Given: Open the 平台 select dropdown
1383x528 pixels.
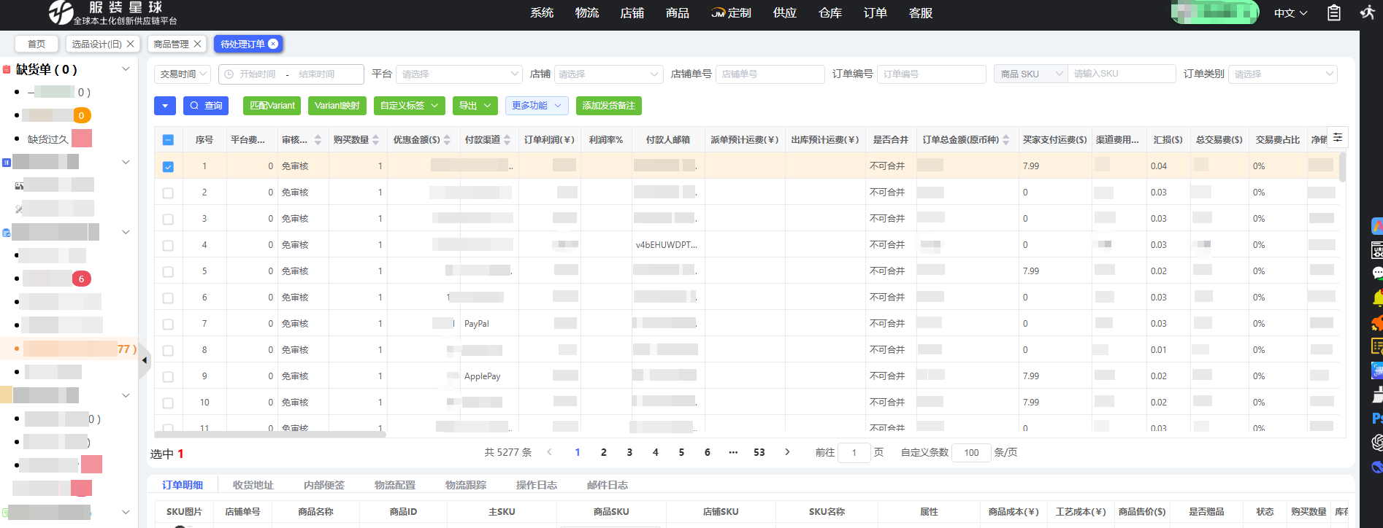Looking at the screenshot, I should pos(459,74).
